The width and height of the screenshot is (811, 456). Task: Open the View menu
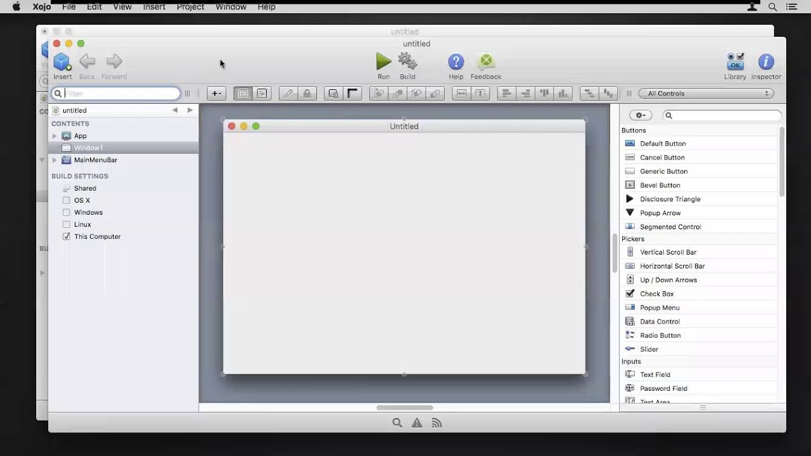click(122, 6)
